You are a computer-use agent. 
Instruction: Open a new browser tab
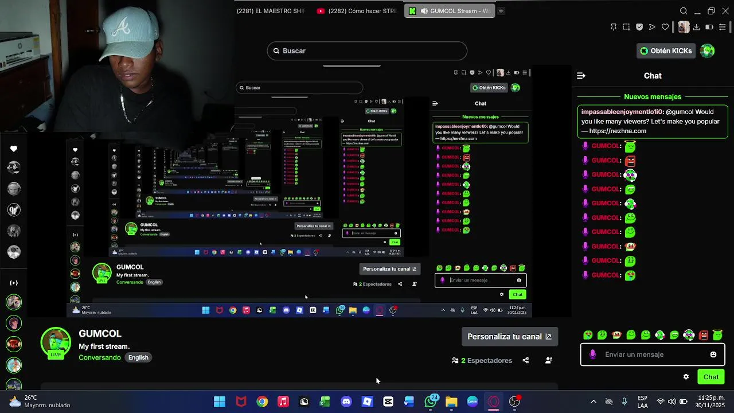point(501,11)
